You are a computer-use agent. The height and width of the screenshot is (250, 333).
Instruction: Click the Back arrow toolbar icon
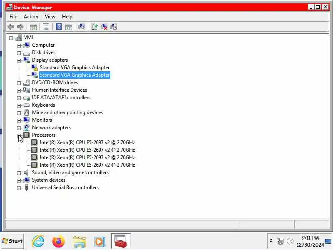[11, 27]
